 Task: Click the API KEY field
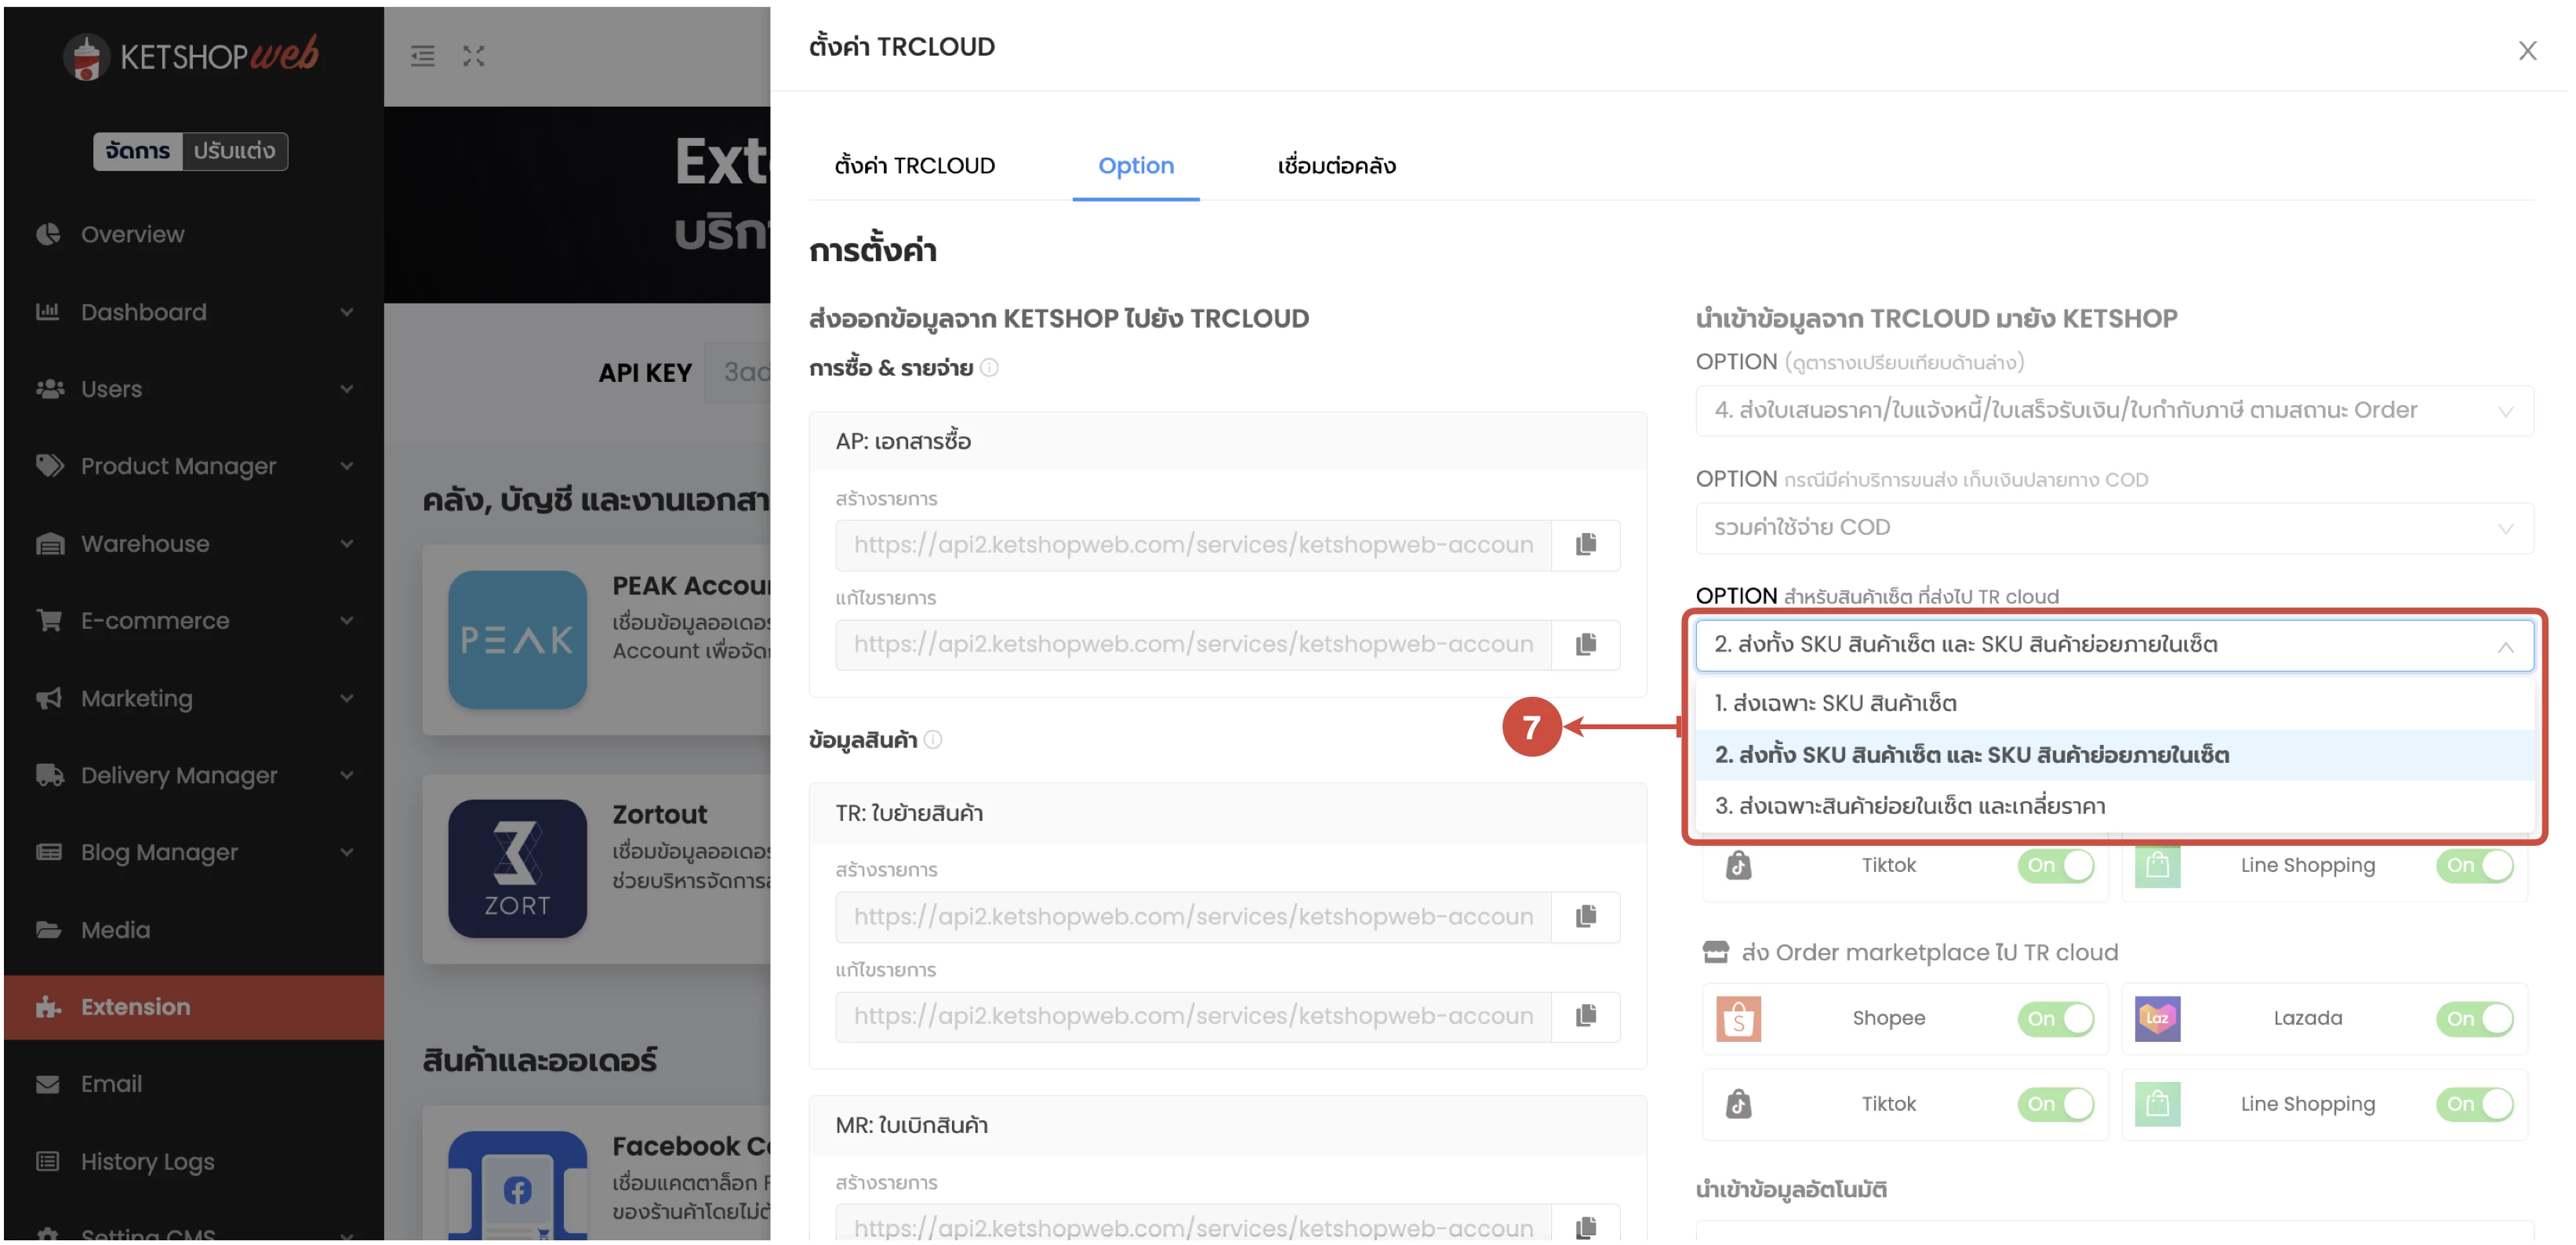[737, 373]
